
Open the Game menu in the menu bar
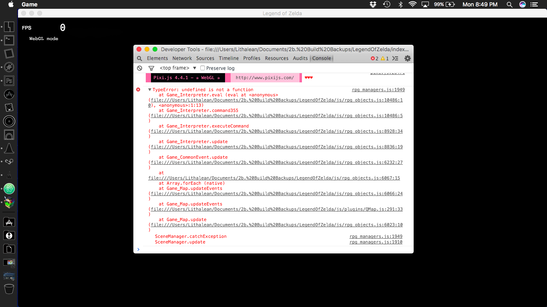[30, 4]
